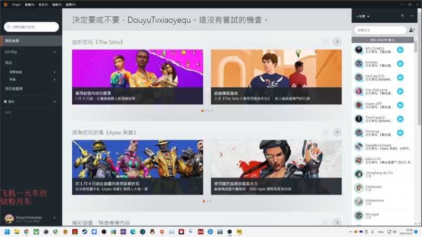Click the search friends input field
Image resolution: width=422 pixels, height=237 pixels.
coord(380,30)
